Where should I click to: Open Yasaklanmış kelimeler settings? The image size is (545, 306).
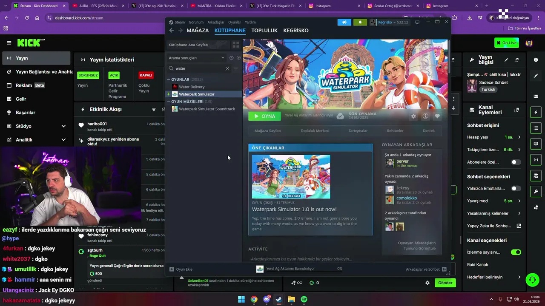coord(494,213)
